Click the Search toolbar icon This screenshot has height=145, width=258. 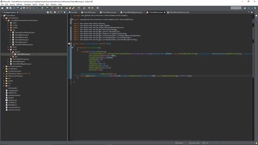(73, 8)
